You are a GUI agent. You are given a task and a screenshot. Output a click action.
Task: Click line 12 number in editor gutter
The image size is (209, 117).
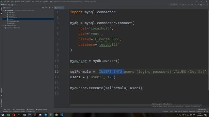click(56, 71)
